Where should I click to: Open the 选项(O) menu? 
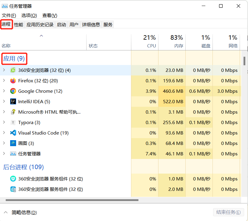[x=29, y=16]
